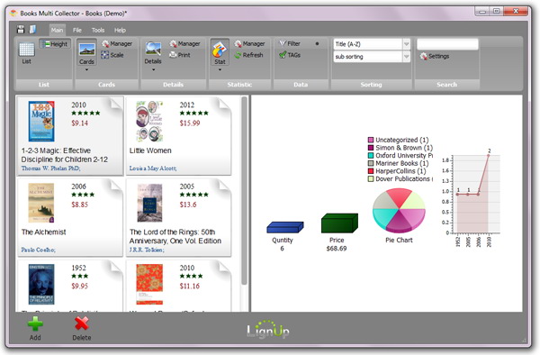The image size is (540, 355).
Task: Select the Cards view icon
Action: [x=86, y=50]
